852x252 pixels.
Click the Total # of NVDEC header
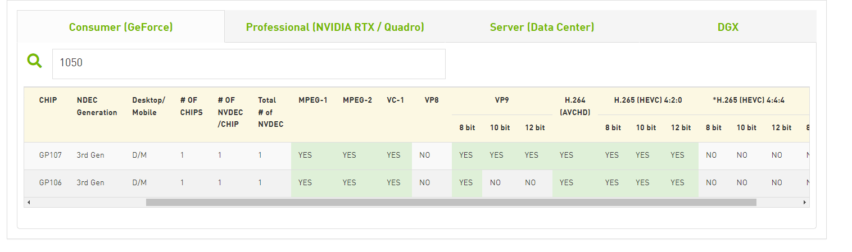click(271, 112)
